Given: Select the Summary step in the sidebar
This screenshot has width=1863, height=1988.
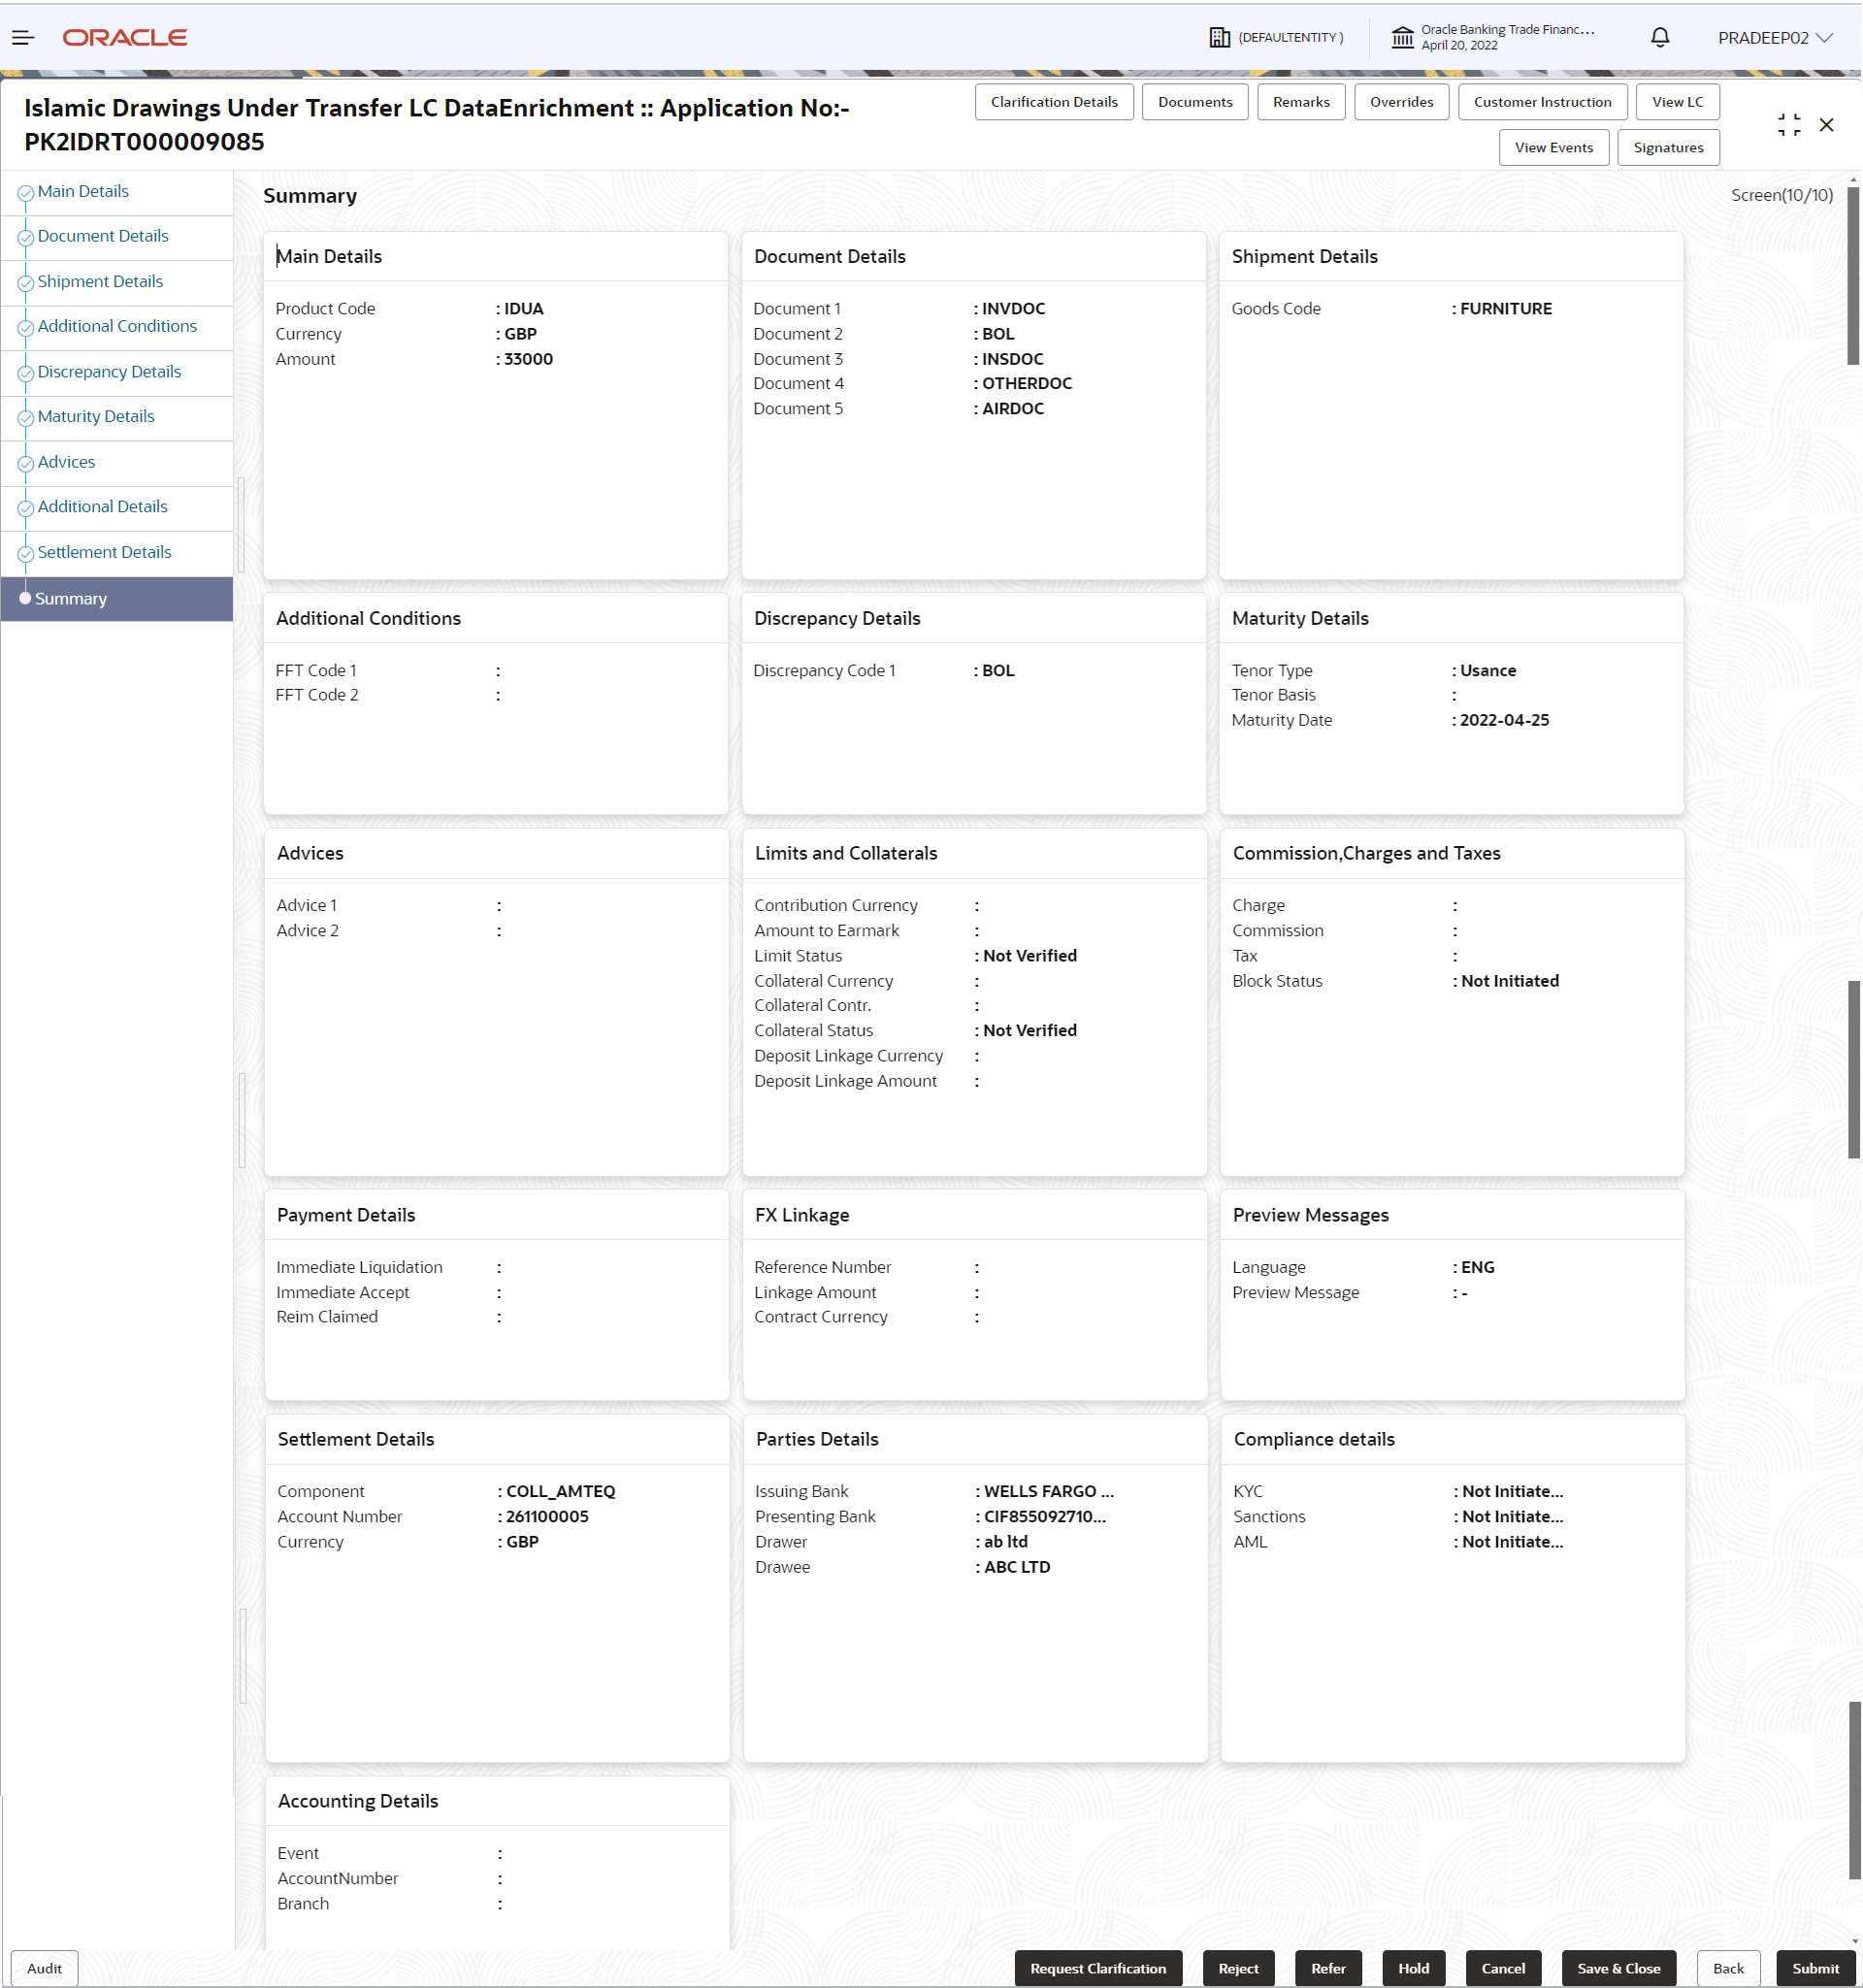Looking at the screenshot, I should pyautogui.click(x=71, y=598).
